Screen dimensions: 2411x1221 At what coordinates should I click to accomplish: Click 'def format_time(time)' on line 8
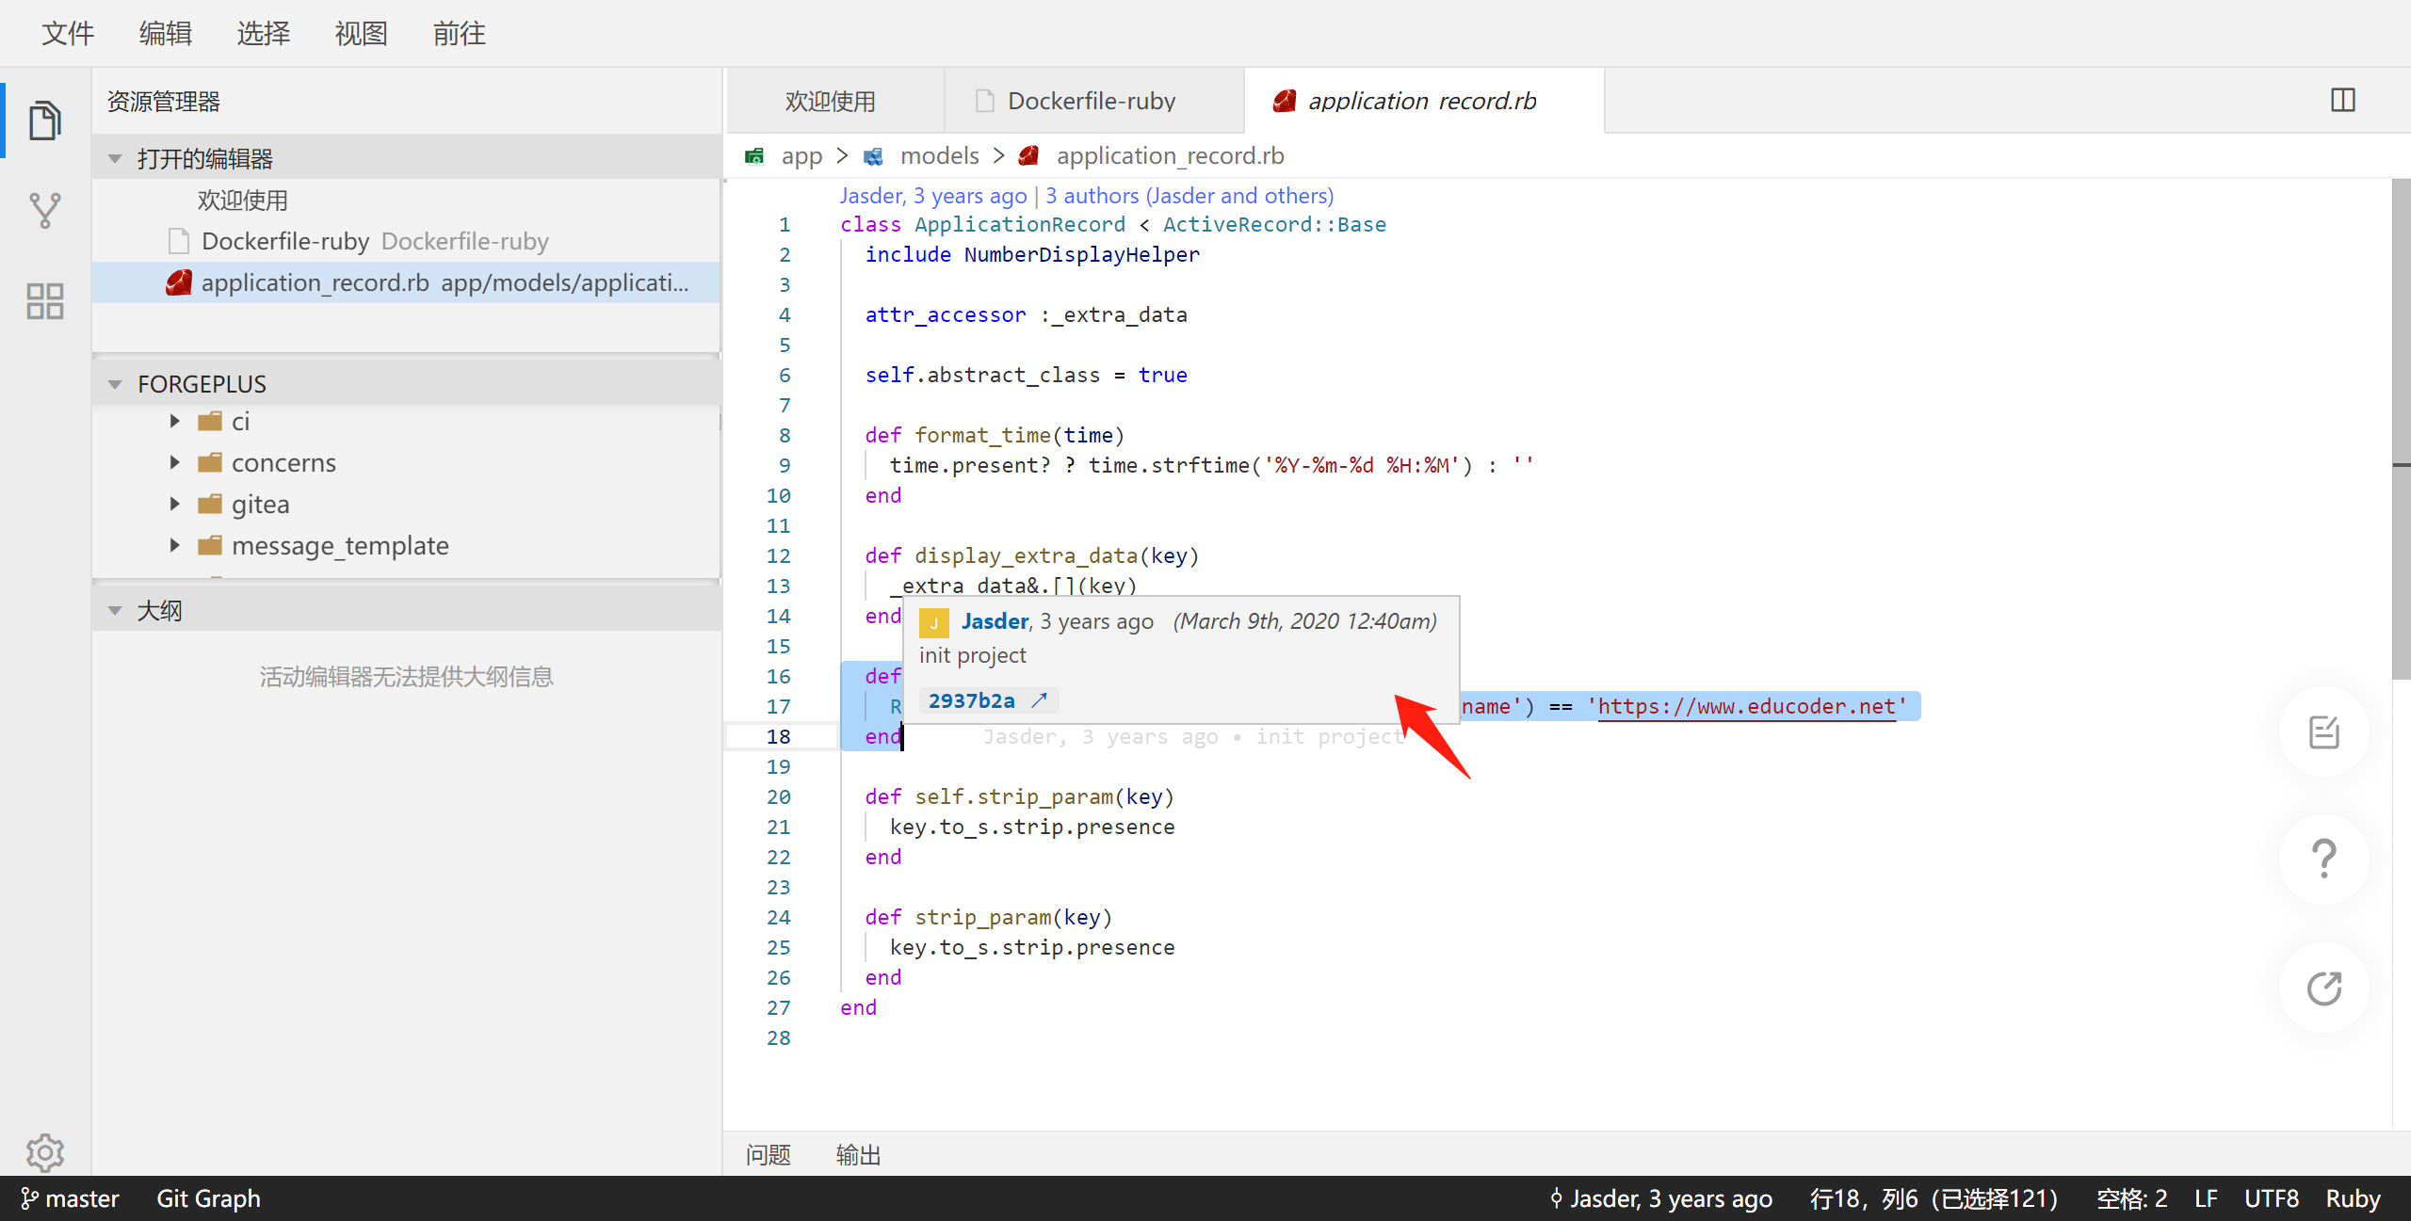995,435
